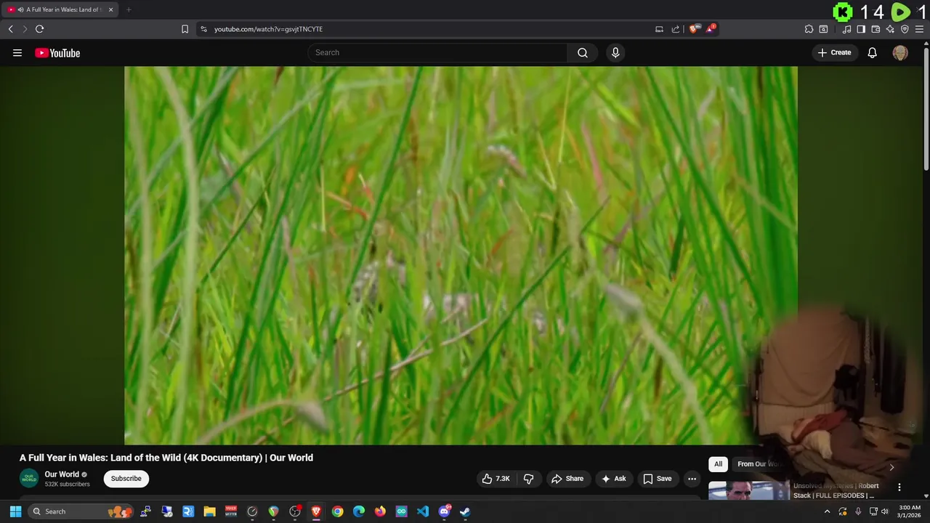Screen dimensions: 930x523
Task: Share this page from the address bar
Action: (x=675, y=29)
